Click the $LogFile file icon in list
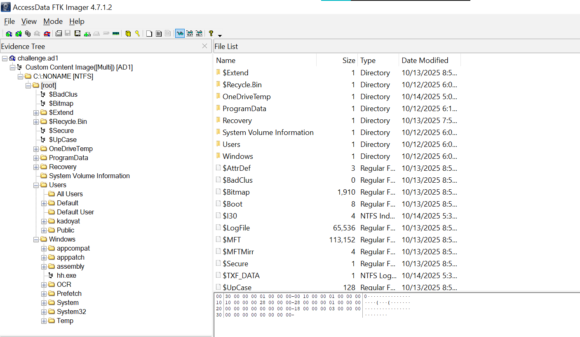This screenshot has height=337, width=580. (218, 228)
